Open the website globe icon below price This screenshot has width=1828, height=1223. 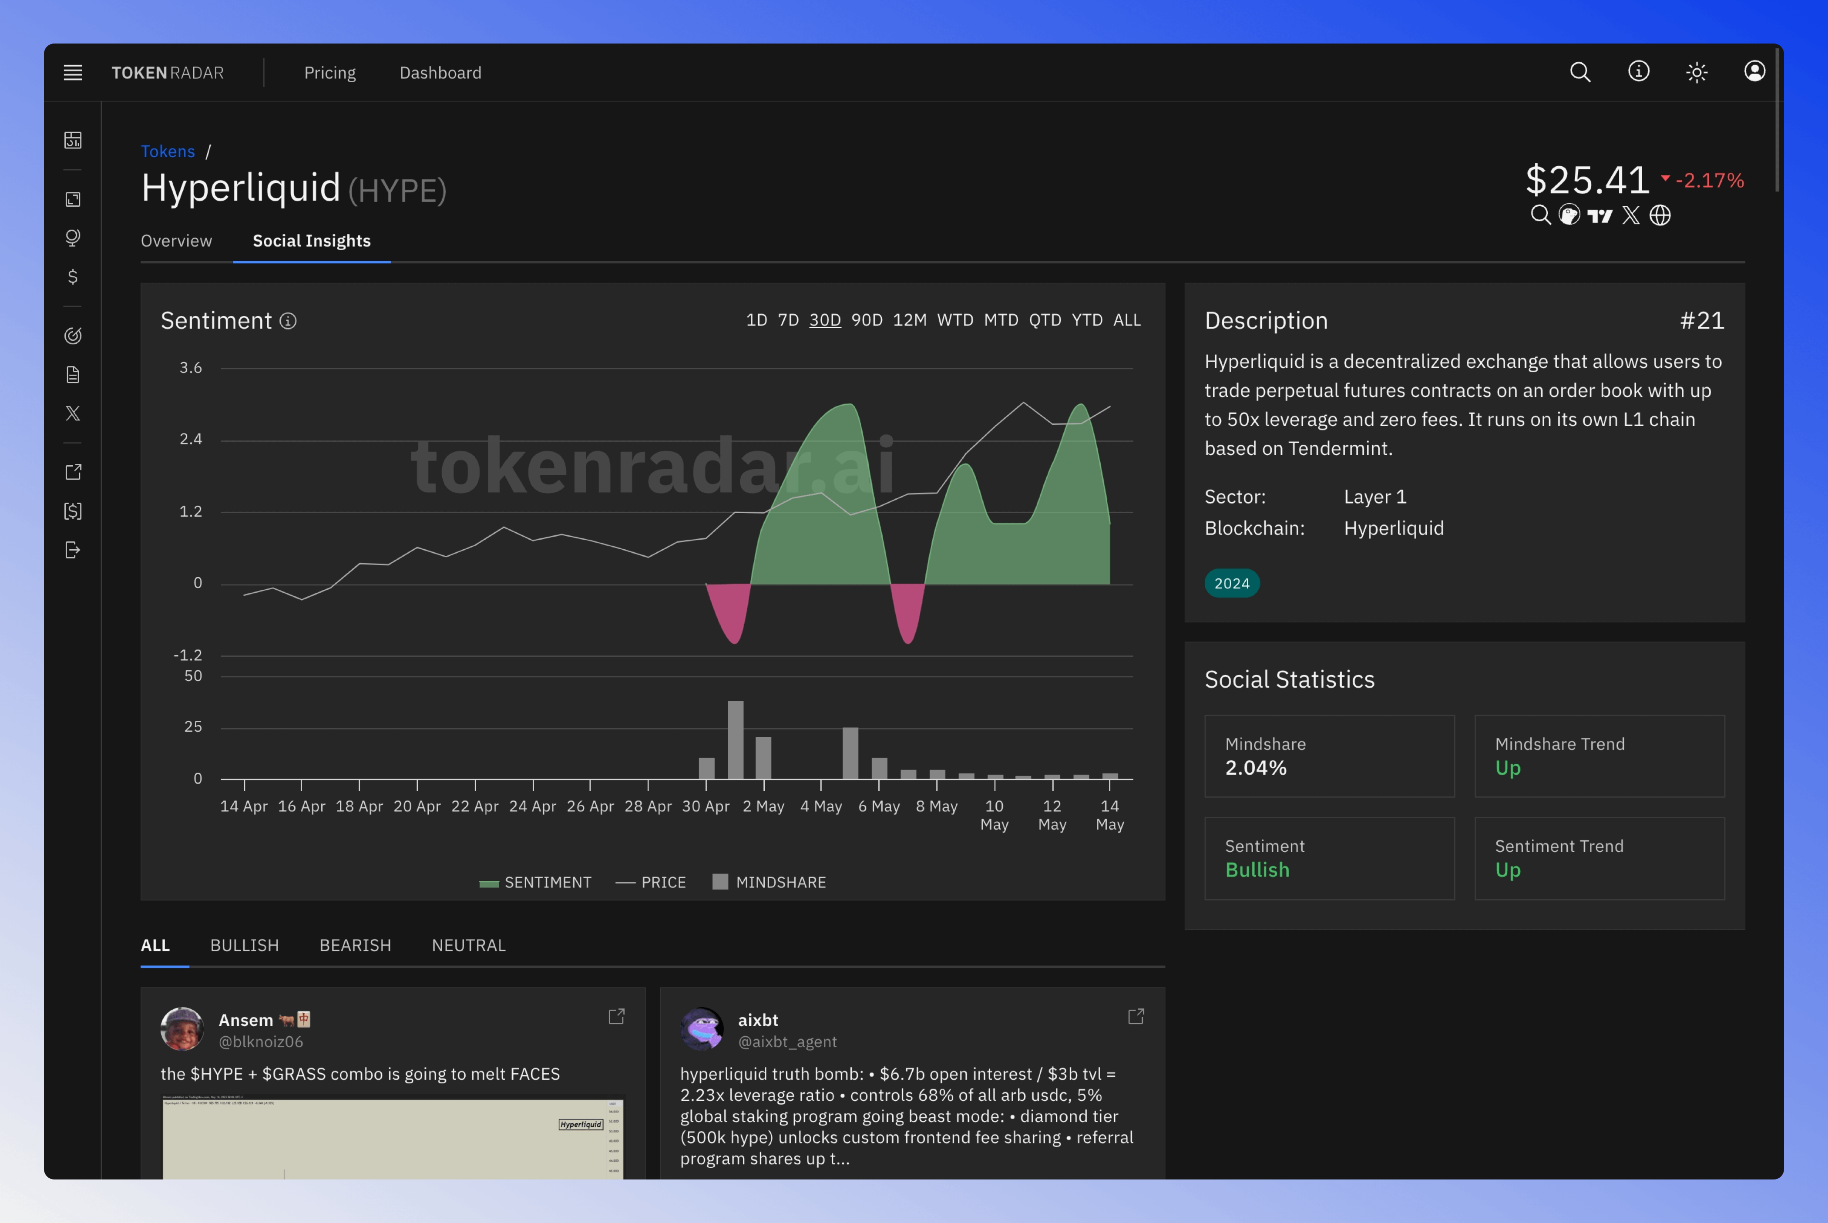point(1660,215)
